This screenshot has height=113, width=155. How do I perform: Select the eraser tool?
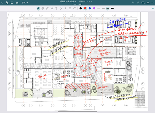[x=43, y=8]
